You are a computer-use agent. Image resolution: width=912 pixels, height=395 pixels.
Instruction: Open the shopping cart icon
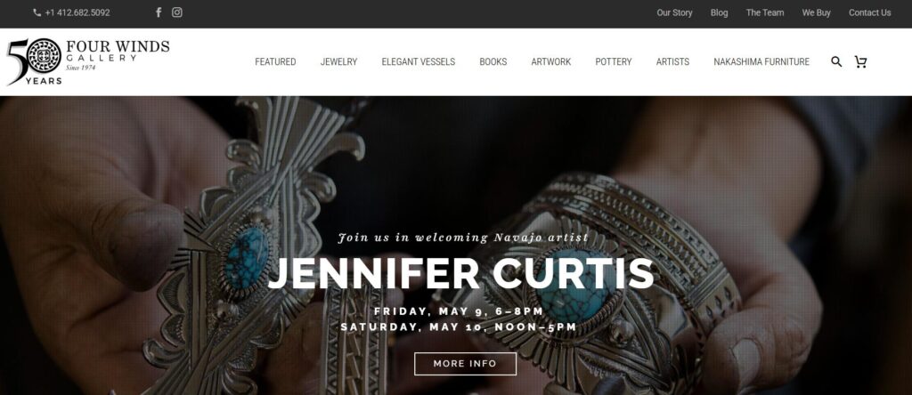(x=860, y=61)
